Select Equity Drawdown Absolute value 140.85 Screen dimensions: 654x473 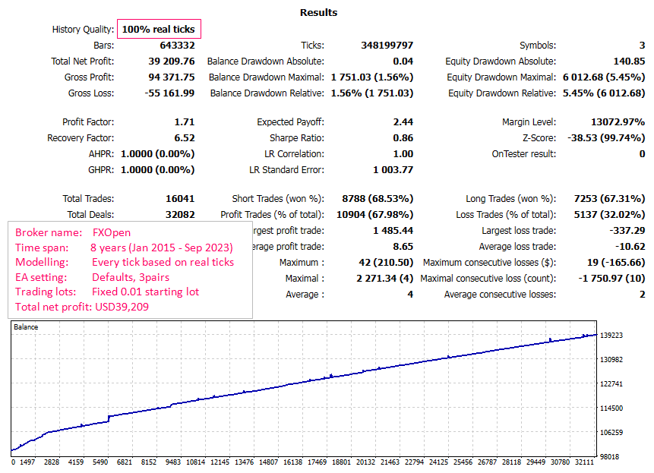point(629,61)
